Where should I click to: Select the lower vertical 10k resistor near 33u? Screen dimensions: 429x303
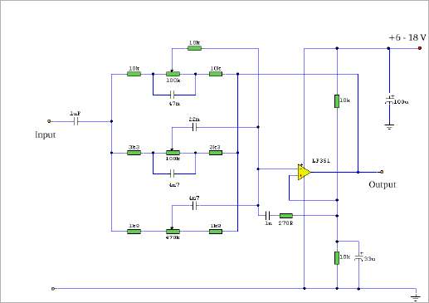coord(337,258)
